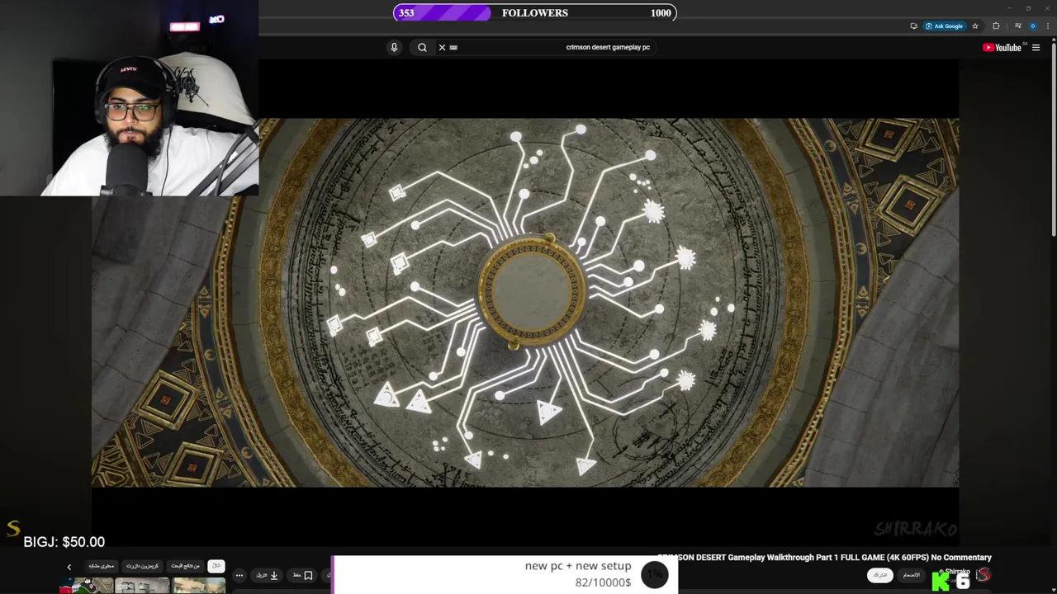This screenshot has height=594, width=1057.
Task: Click the dark join button beside subscribe
Action: pos(911,575)
